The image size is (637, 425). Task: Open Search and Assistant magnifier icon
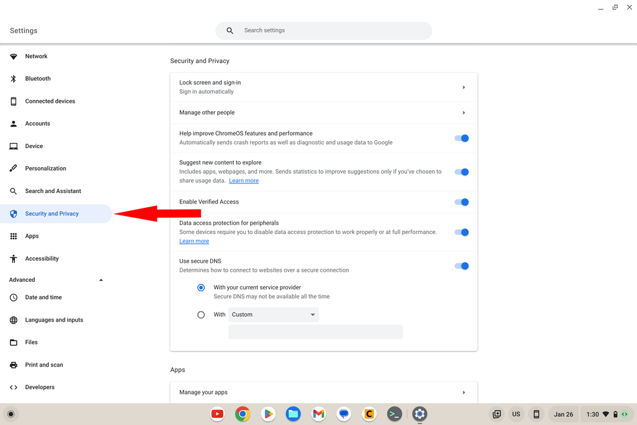tap(14, 190)
